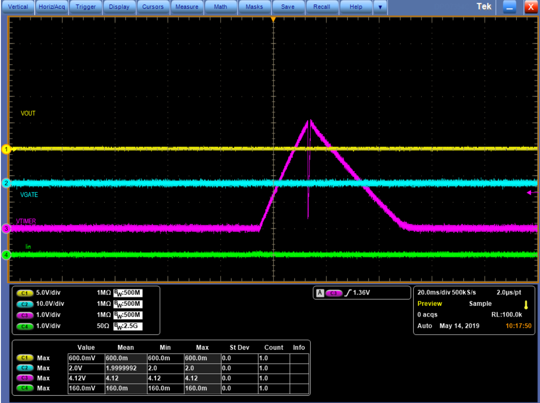Click the yellow temperature indicator icon

pos(526,305)
